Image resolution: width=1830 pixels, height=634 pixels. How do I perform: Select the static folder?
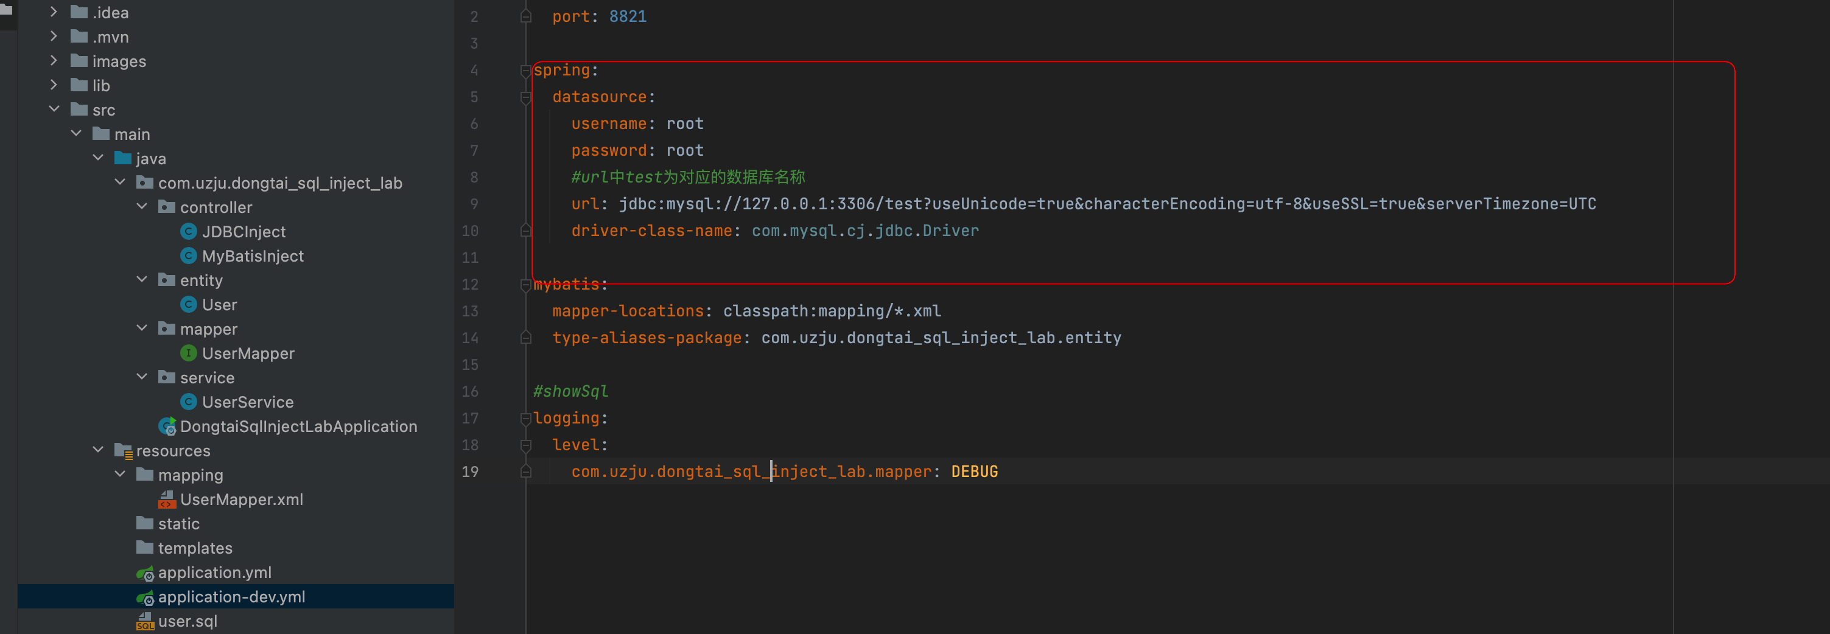click(179, 523)
